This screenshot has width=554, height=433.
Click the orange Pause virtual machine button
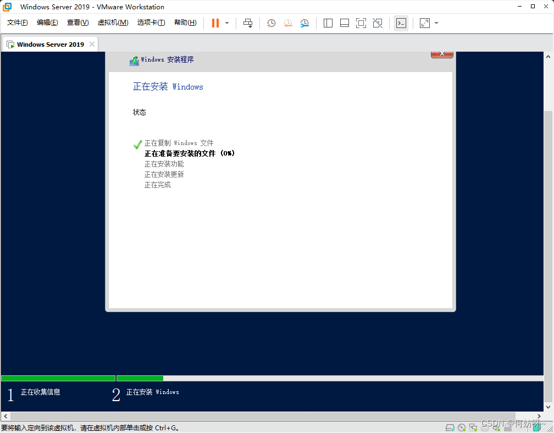[x=215, y=23]
